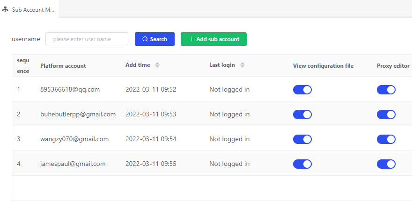This screenshot has height=215, width=412.
Task: Disable View configuration file for wangzy070@gmail.com
Action: (302, 139)
